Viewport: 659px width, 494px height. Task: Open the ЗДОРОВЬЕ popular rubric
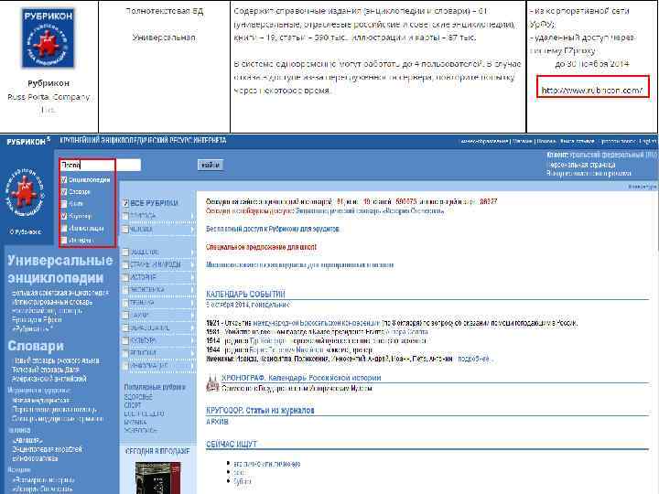coord(138,397)
